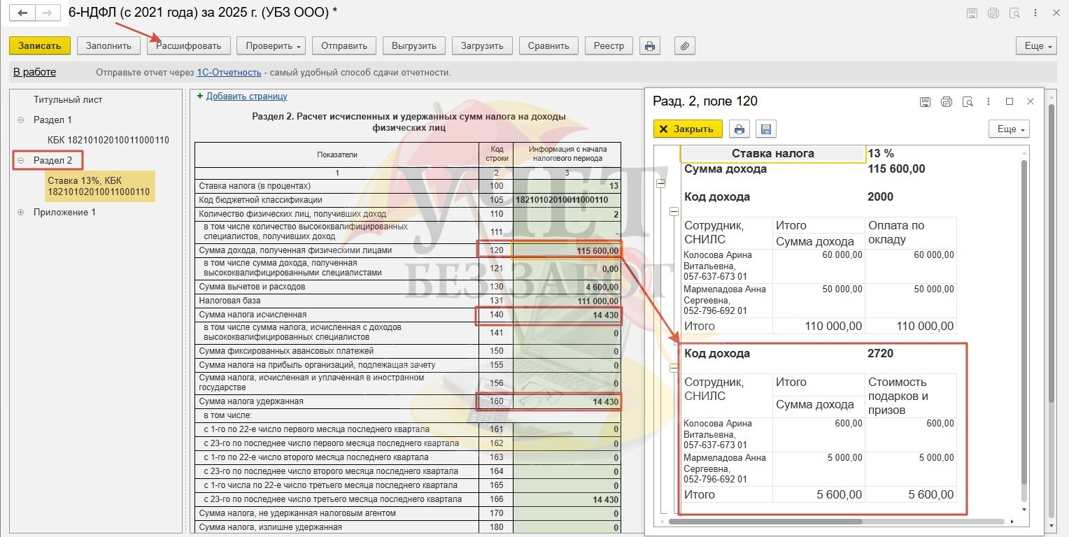This screenshot has height=537, width=1069.
Task: Open the Еще dropdown in the main toolbar
Action: (1036, 46)
